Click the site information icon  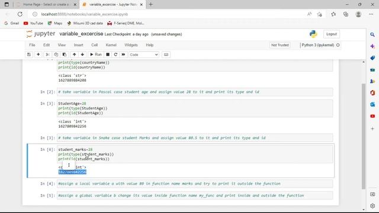click(35, 14)
